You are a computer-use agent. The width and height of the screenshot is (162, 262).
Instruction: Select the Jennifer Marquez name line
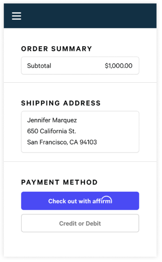click(x=52, y=120)
